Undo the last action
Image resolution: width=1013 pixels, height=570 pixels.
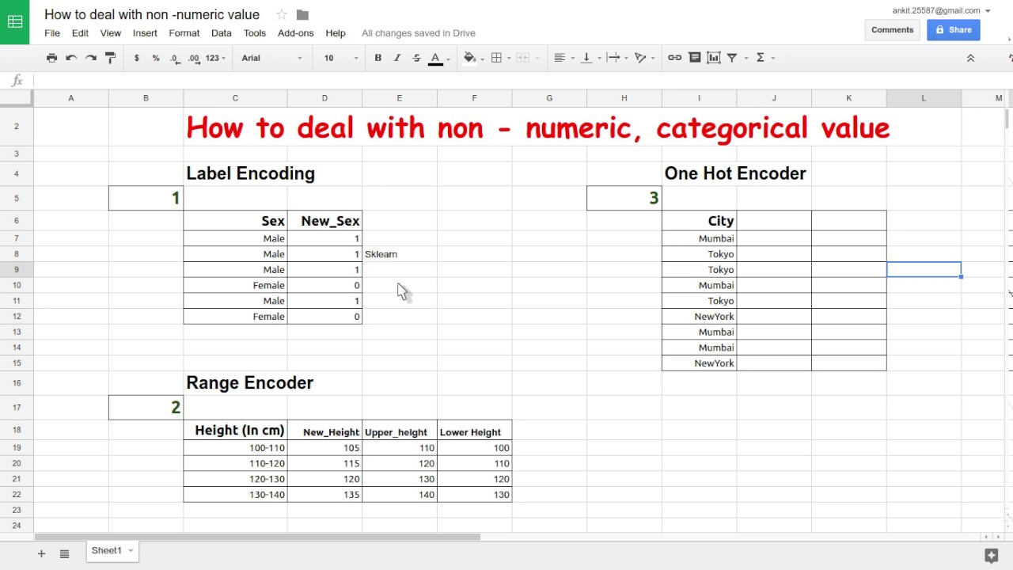click(x=71, y=58)
